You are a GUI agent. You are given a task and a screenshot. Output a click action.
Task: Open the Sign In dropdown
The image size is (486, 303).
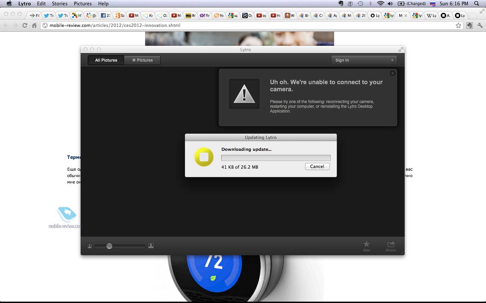click(364, 60)
